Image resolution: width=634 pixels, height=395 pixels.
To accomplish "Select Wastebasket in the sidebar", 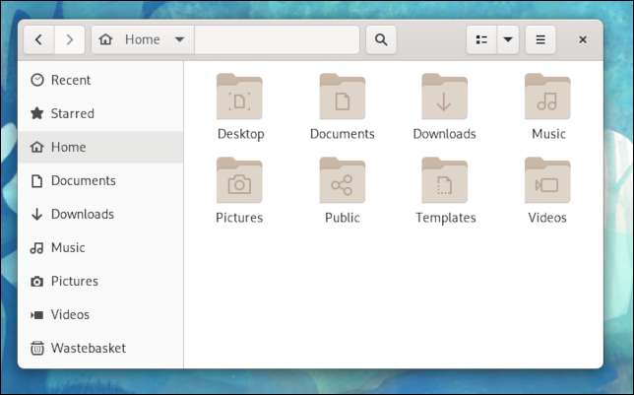I will pos(88,348).
